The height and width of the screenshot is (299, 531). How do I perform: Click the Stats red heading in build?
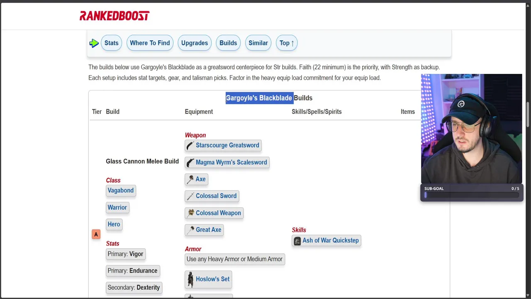click(112, 244)
